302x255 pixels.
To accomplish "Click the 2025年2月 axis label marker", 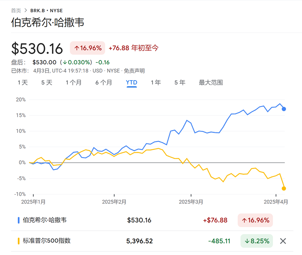I will 113,202.
